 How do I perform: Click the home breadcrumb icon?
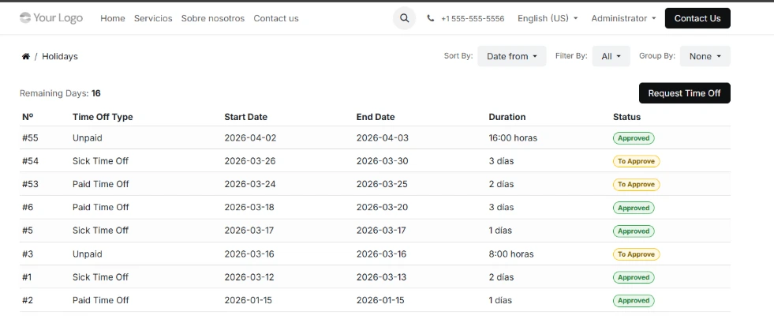point(26,57)
